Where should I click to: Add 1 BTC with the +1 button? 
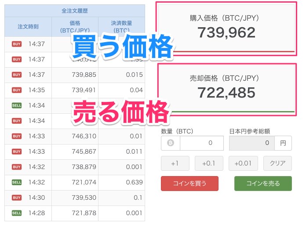click(x=175, y=163)
